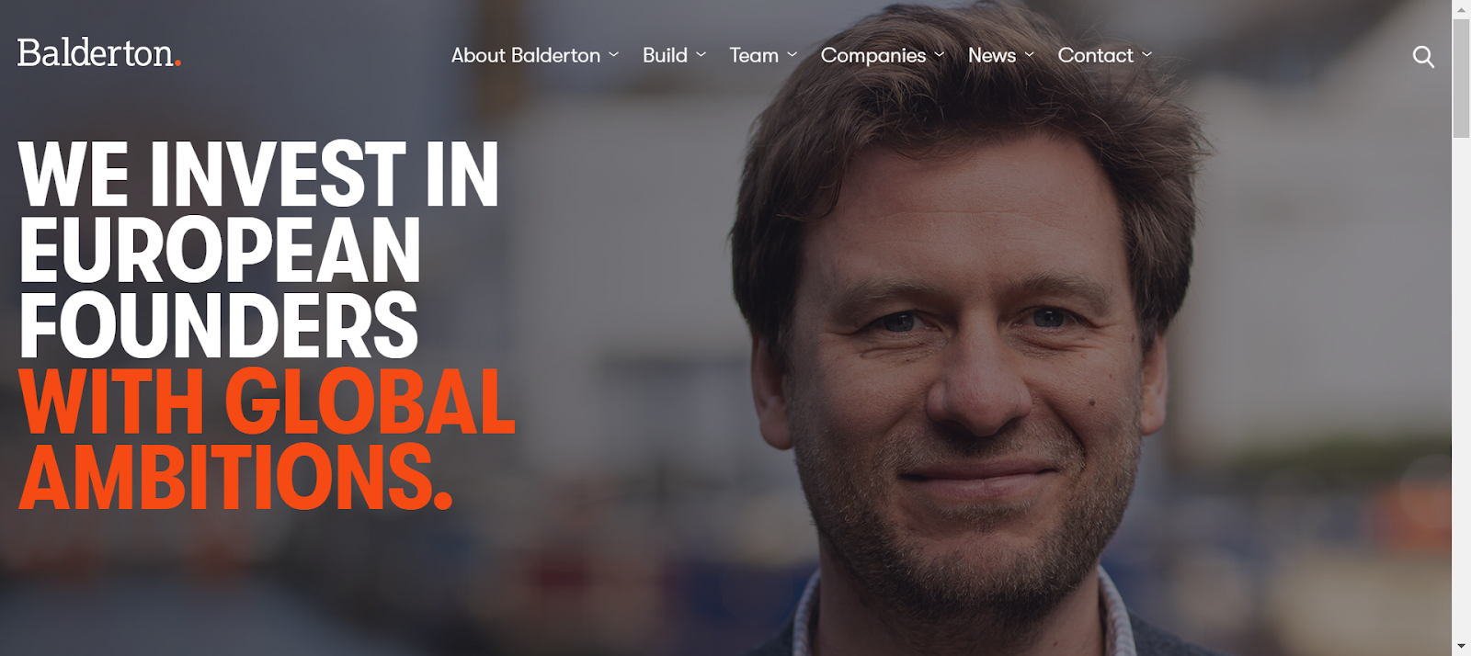Viewport: 1471px width, 656px height.
Task: Select the News menu label
Action: pos(992,55)
